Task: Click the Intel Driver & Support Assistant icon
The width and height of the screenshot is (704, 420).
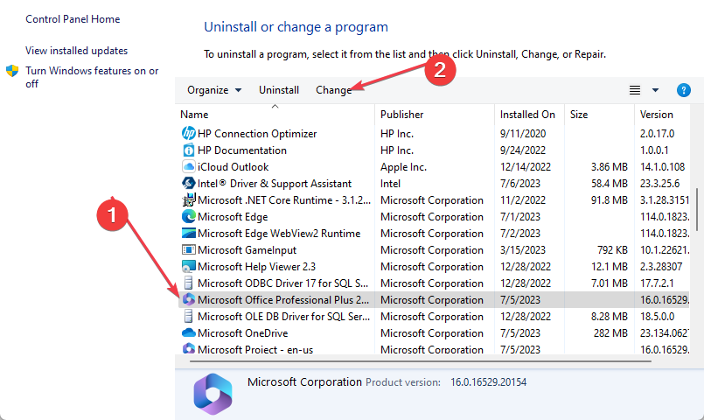Action: [x=189, y=183]
